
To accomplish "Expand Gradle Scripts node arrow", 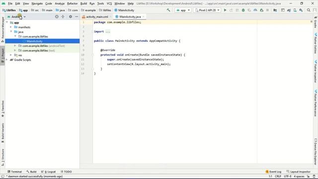I will coord(7,60).
